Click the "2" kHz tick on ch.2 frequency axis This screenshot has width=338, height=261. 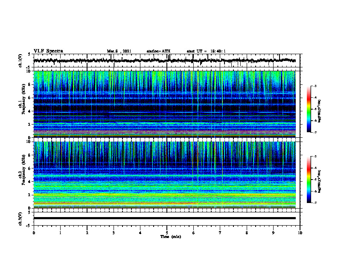(x=30, y=195)
